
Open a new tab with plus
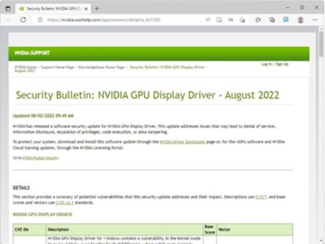pos(97,8)
